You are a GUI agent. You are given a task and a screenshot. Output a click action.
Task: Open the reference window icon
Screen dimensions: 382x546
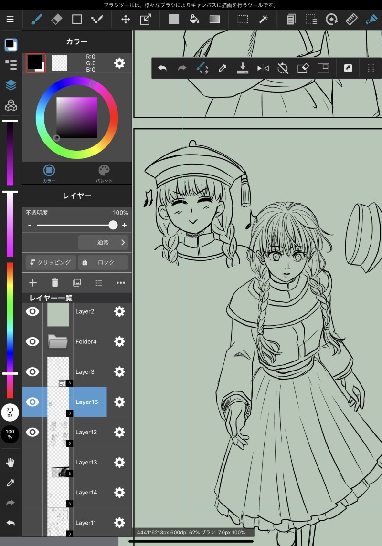(323, 68)
